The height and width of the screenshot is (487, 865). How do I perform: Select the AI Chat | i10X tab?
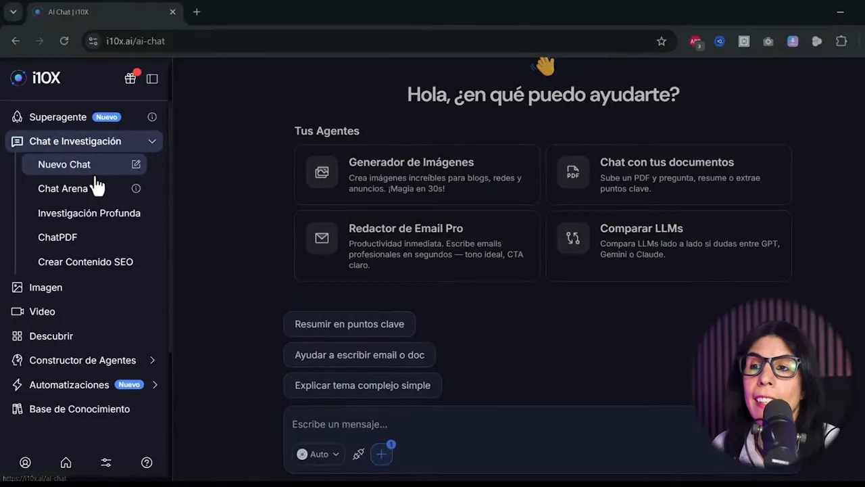105,11
